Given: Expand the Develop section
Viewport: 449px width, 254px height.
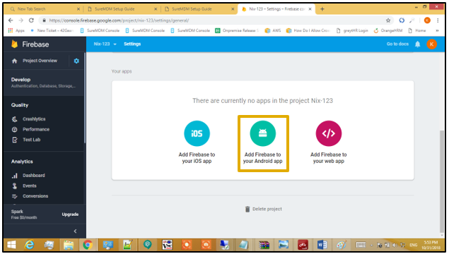Looking at the screenshot, I should tap(44, 83).
